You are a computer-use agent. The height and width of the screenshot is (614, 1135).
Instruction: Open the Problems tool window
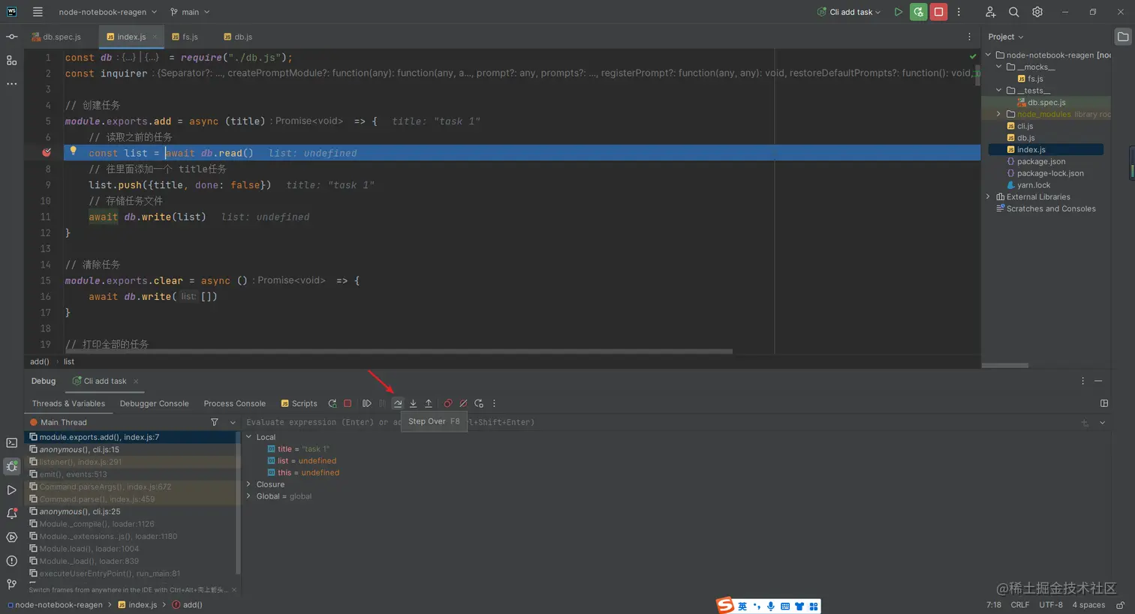(x=12, y=561)
